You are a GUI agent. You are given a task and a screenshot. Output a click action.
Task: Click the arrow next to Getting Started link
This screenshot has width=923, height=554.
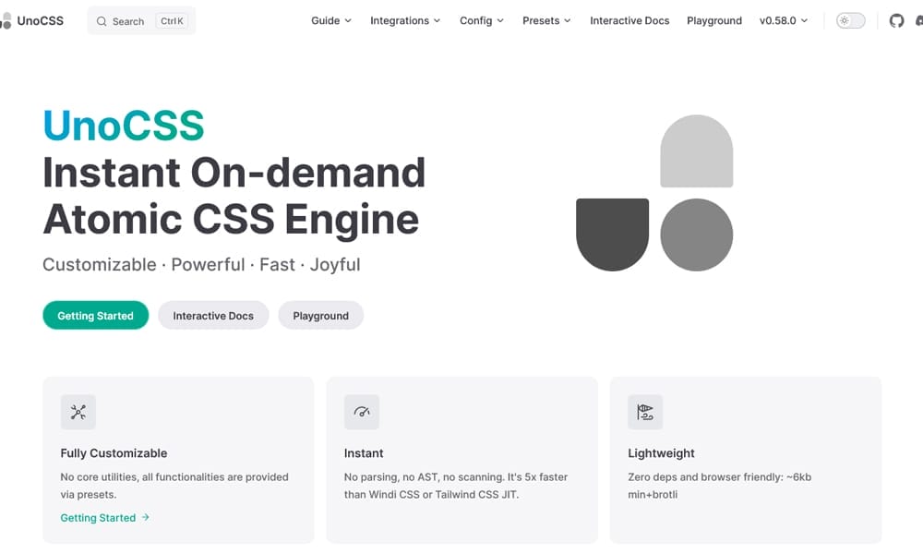(x=146, y=518)
